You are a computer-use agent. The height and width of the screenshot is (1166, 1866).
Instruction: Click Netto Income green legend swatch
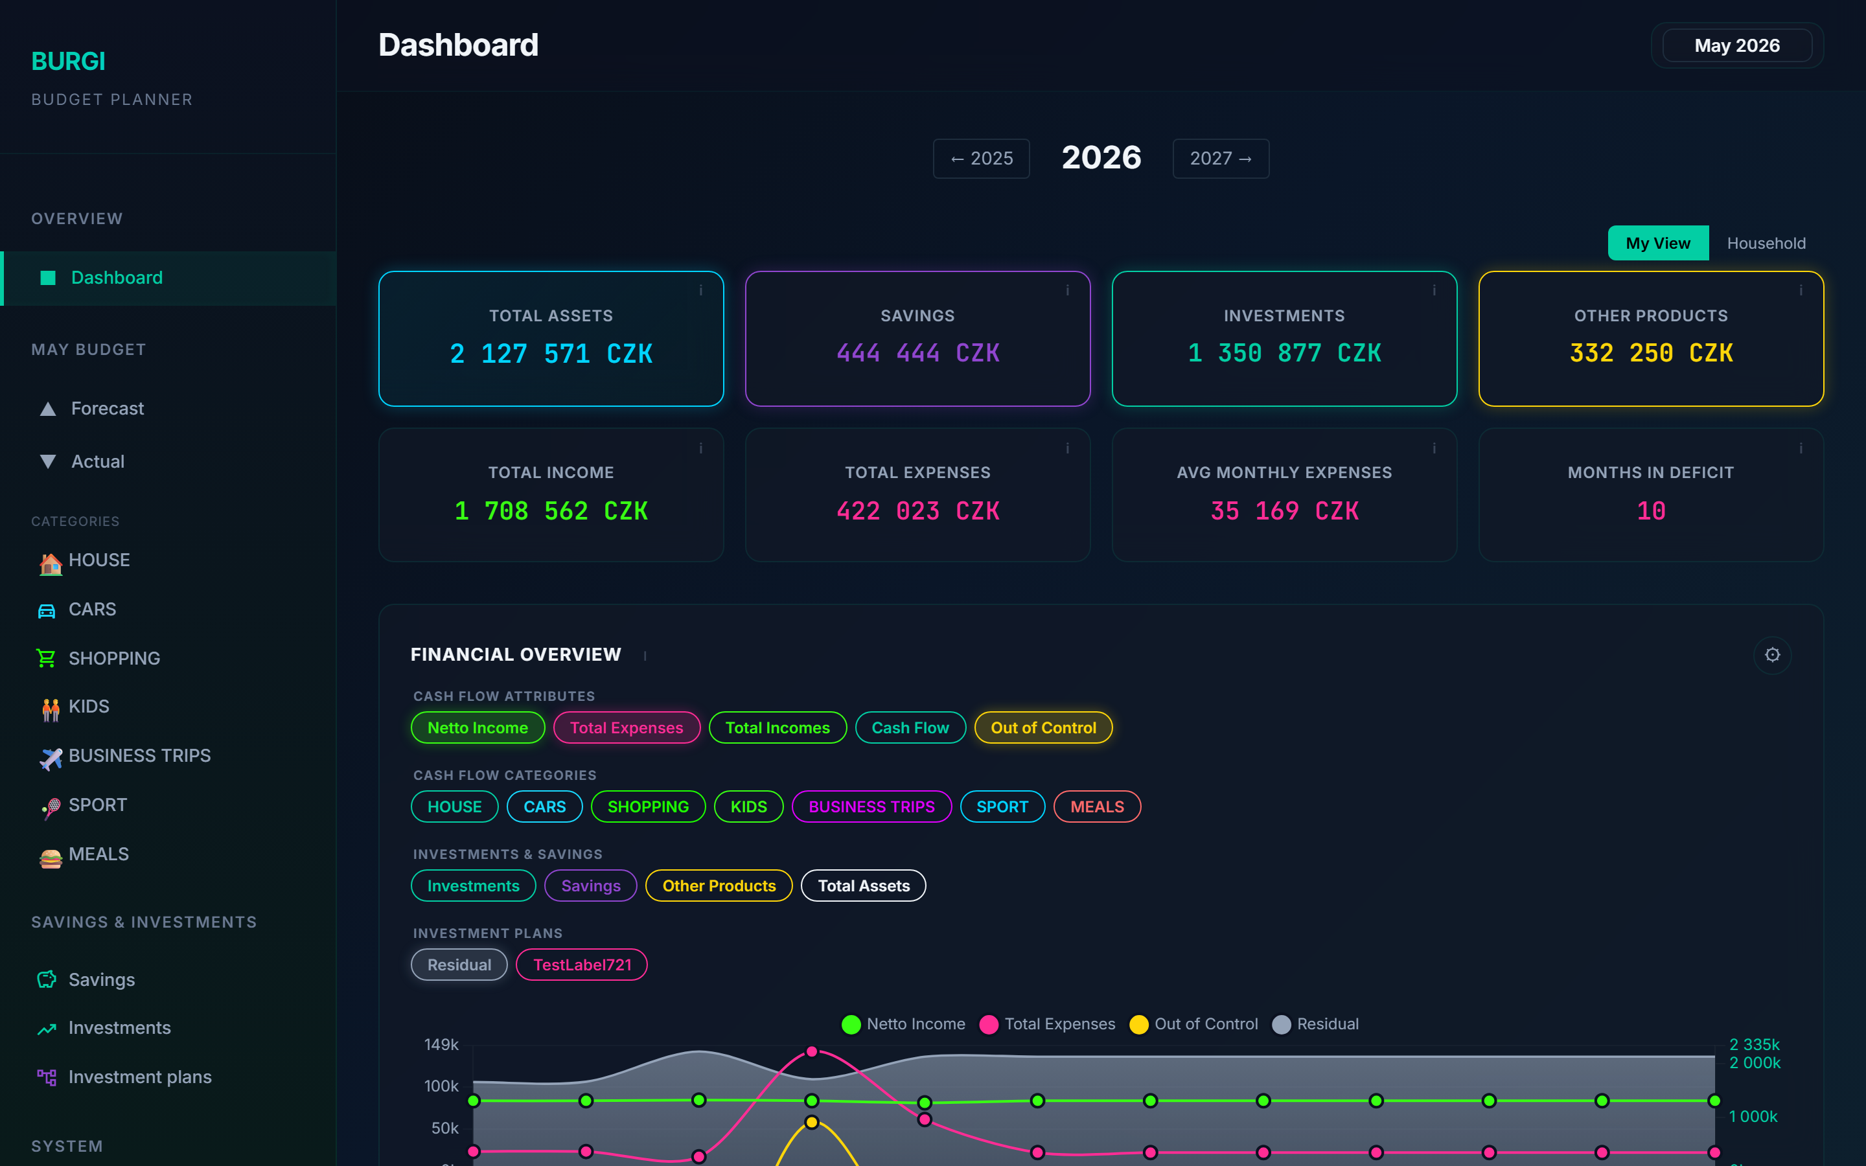point(851,1024)
